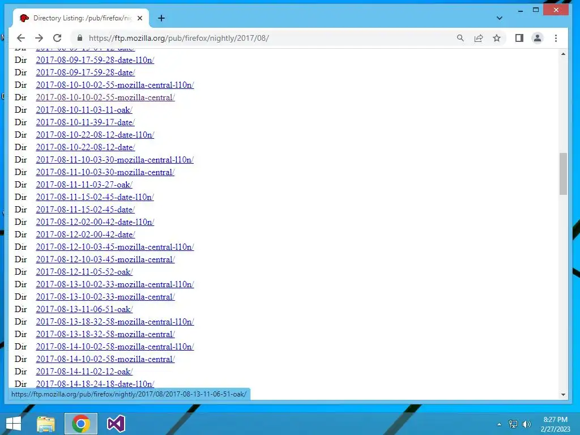Image resolution: width=580 pixels, height=435 pixels.
Task: Navigate to 2017-08-11-15-02-45-date/
Action: [x=86, y=210]
